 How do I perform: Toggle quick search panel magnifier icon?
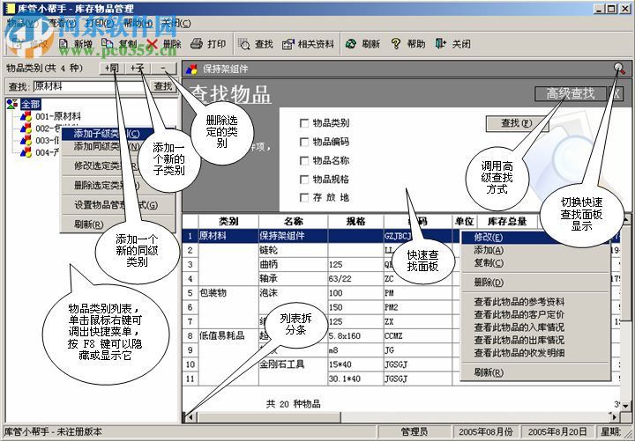pyautogui.click(x=620, y=69)
